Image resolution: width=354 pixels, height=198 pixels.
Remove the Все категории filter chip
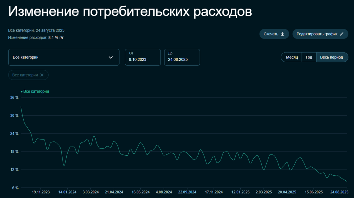[x=42, y=75]
